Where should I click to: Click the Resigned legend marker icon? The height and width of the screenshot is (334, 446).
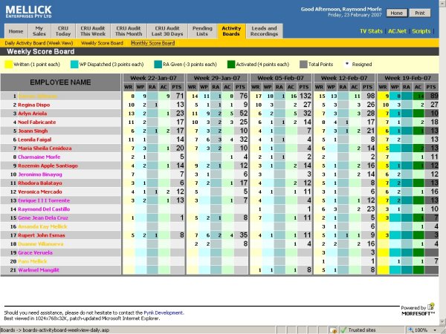(346, 64)
